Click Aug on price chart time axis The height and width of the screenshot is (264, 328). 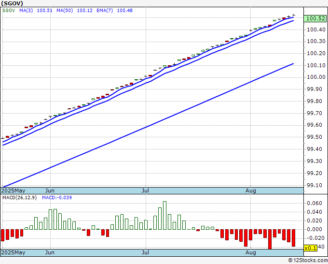pyautogui.click(x=251, y=191)
